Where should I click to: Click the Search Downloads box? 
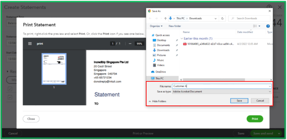coord(249,18)
